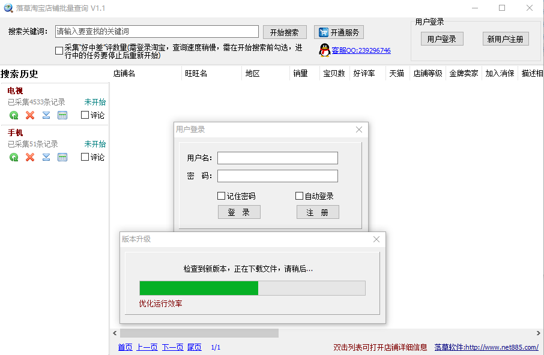This screenshot has width=544, height=355.
Task: Click the blue export icon under 手机
Action: click(46, 157)
